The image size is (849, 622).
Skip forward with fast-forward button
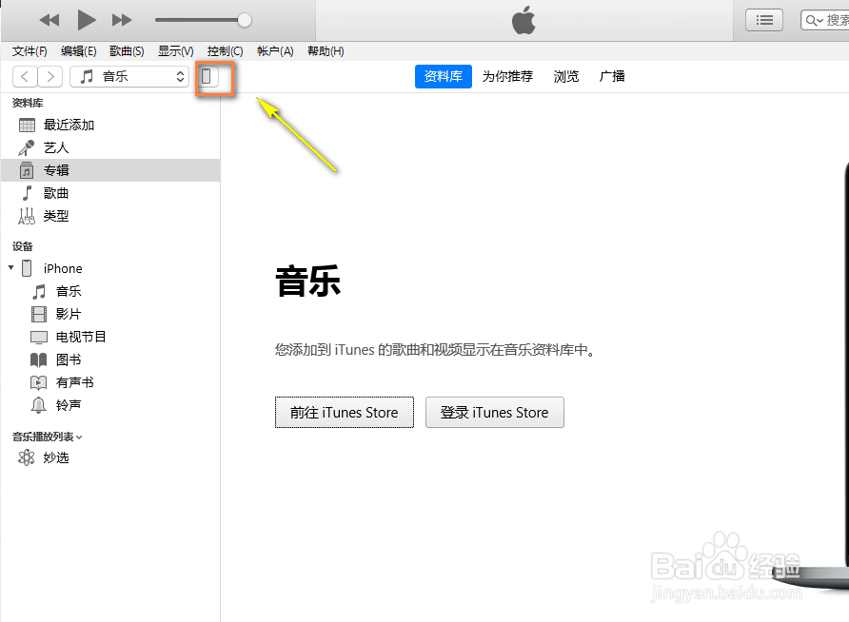pyautogui.click(x=121, y=21)
